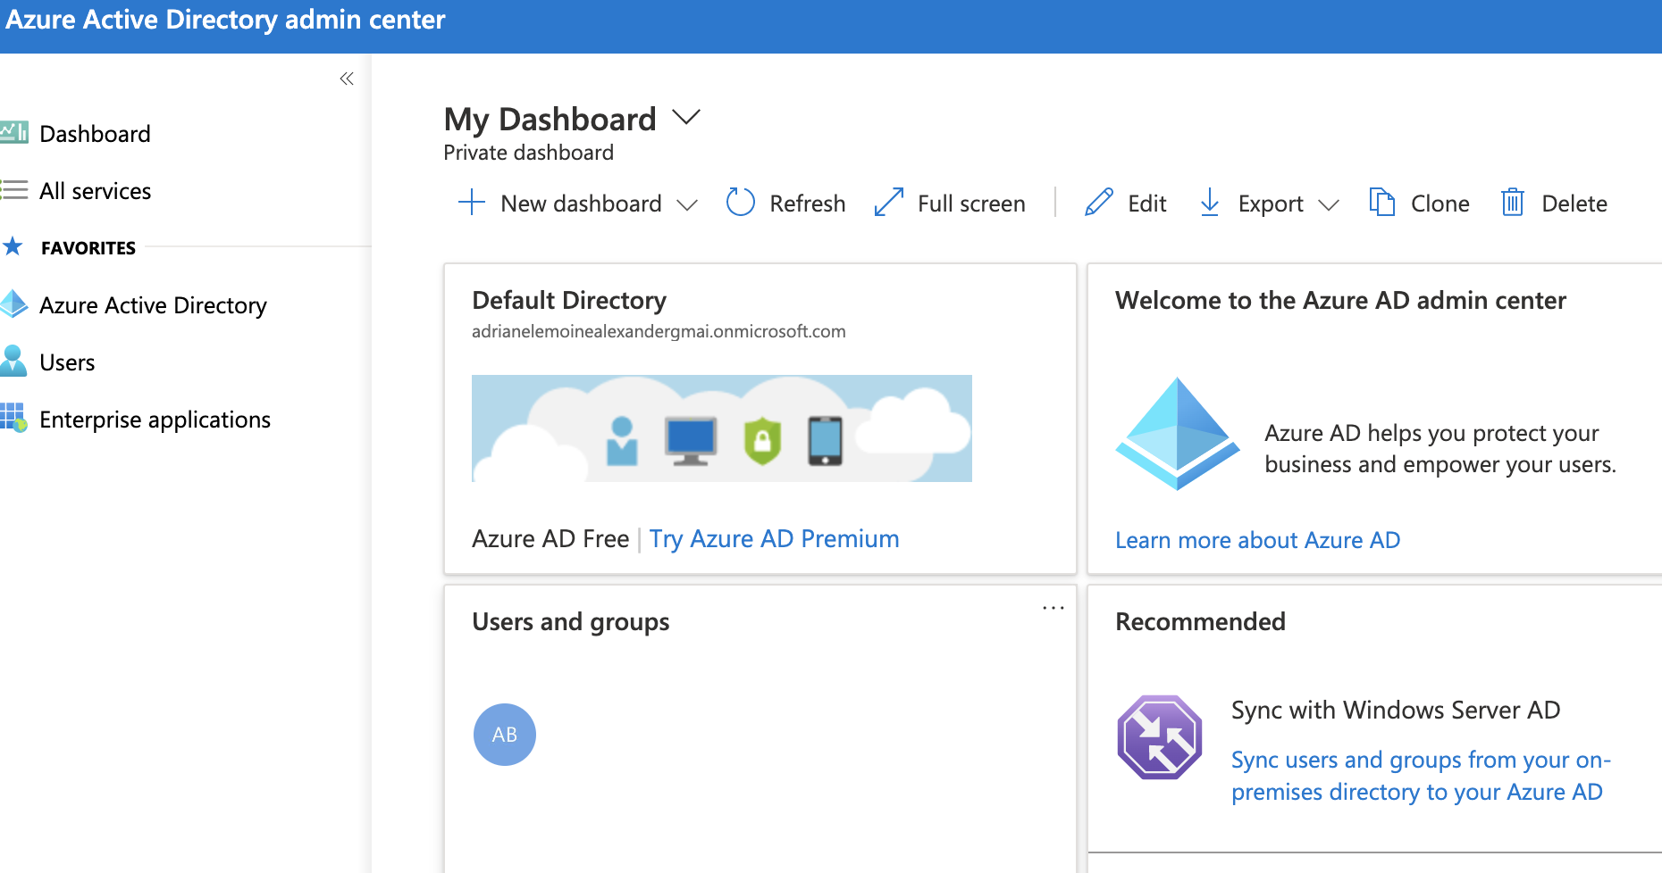This screenshot has height=873, width=1662.
Task: Click the Default Directory tile heading
Action: (x=569, y=300)
